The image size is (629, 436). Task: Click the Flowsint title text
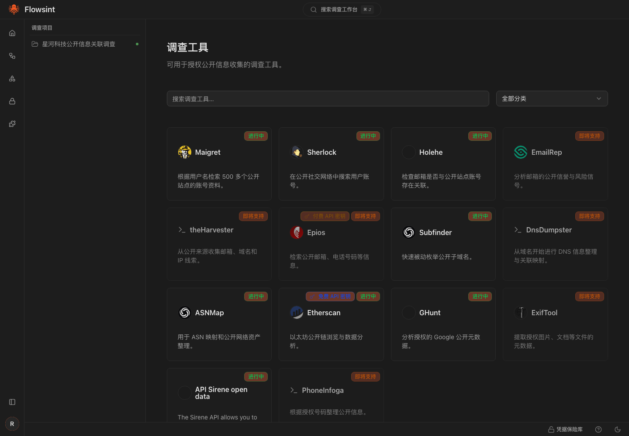40,9
